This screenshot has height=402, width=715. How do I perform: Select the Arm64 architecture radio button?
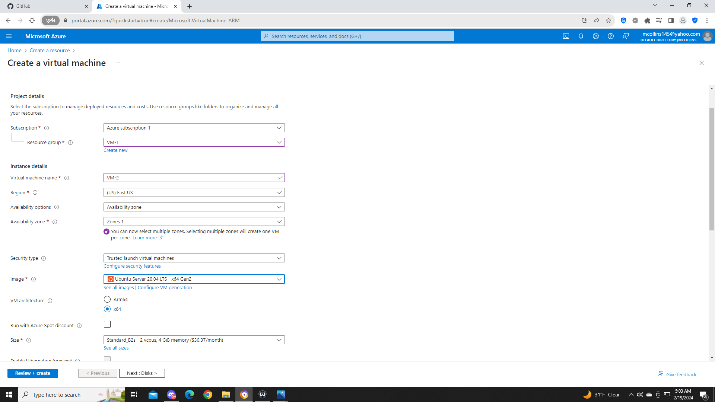pyautogui.click(x=107, y=299)
